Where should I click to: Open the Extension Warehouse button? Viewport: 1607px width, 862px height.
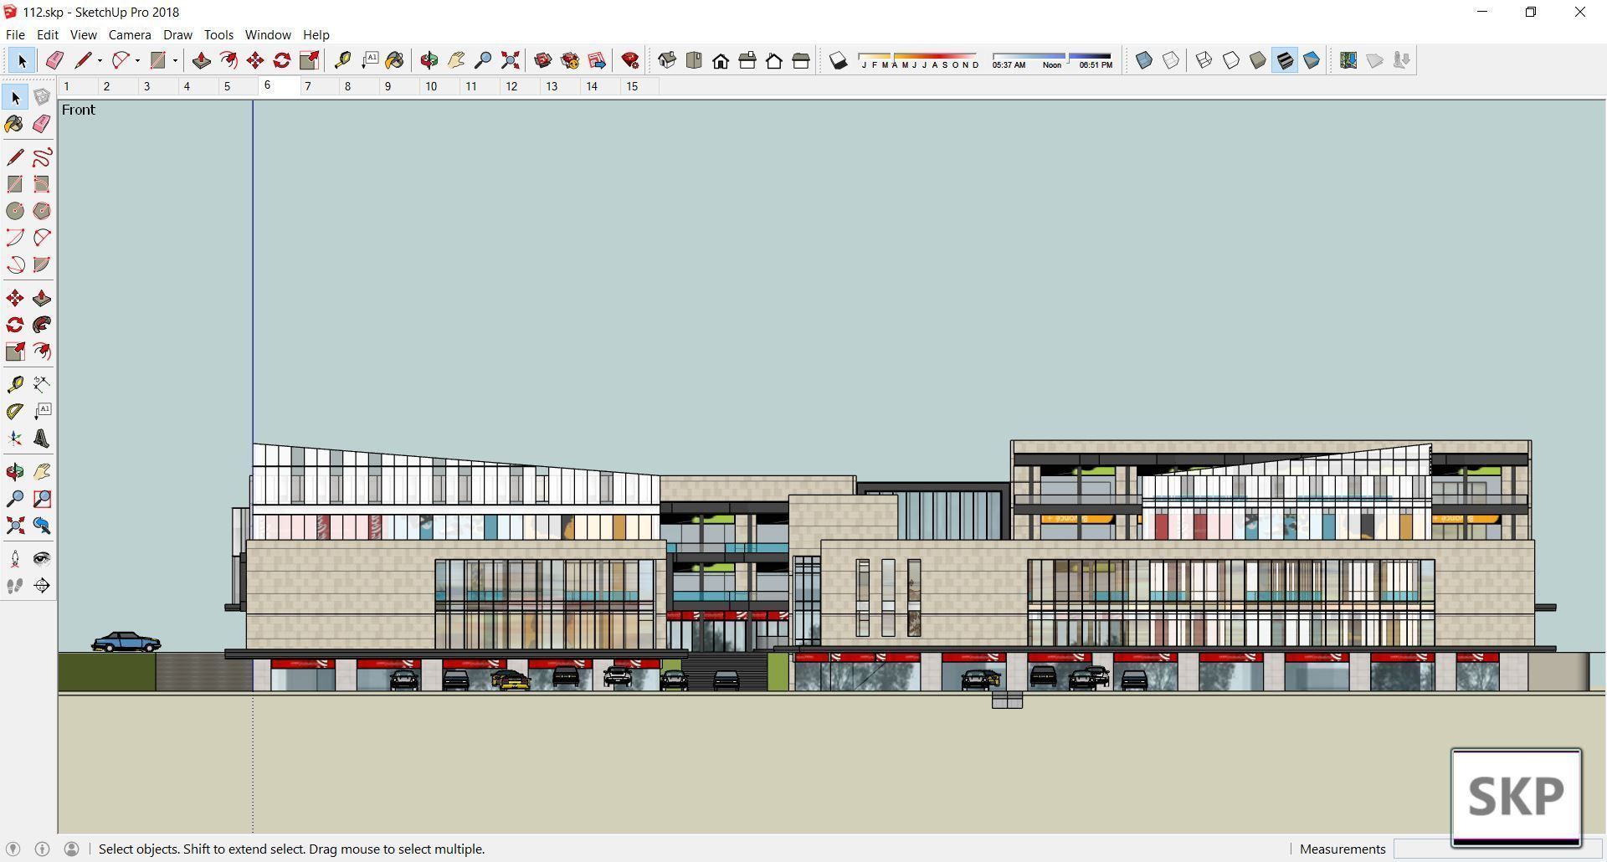(x=570, y=60)
